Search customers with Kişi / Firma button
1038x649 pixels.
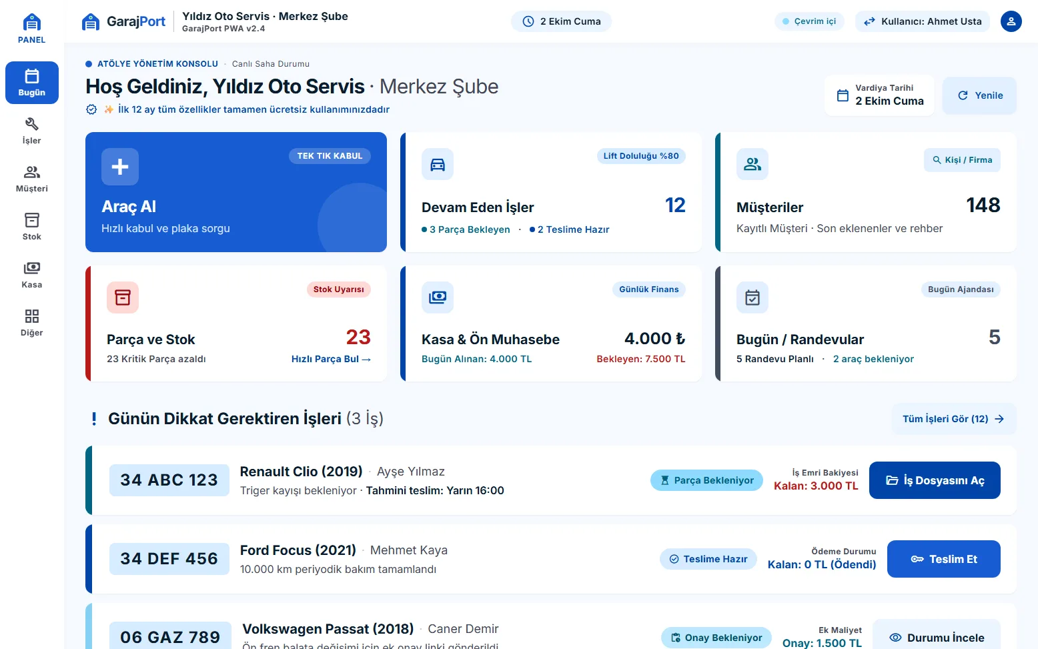pos(962,160)
